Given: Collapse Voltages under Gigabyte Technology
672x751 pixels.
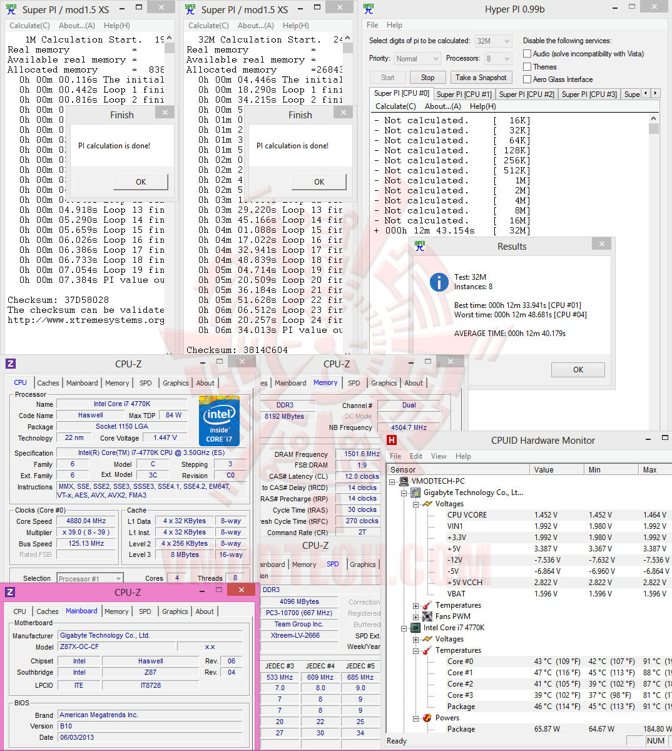Looking at the screenshot, I should pos(415,504).
